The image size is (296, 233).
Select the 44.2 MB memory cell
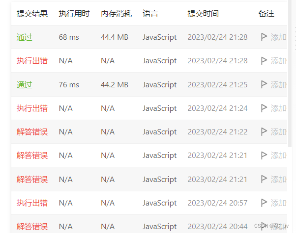[x=115, y=84]
